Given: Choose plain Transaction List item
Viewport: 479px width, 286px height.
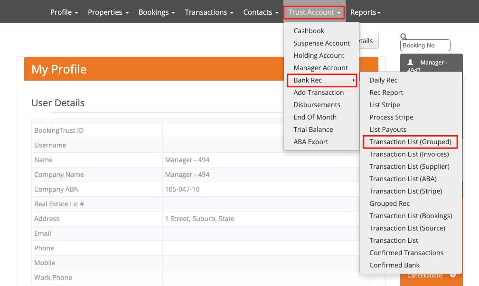Looking at the screenshot, I should tap(394, 240).
